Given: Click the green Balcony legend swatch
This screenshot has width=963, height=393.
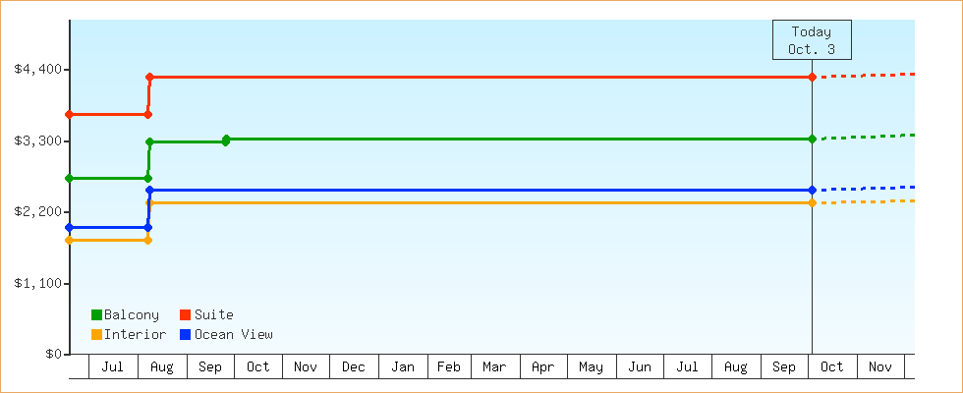Looking at the screenshot, I should (x=96, y=314).
